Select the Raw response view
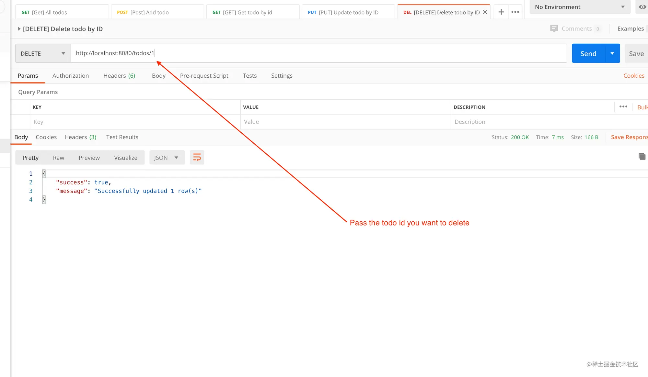The width and height of the screenshot is (648, 377). [59, 158]
